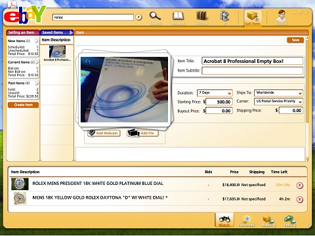Click the Create Item button
Screen dimensions: 315x236
(23, 105)
